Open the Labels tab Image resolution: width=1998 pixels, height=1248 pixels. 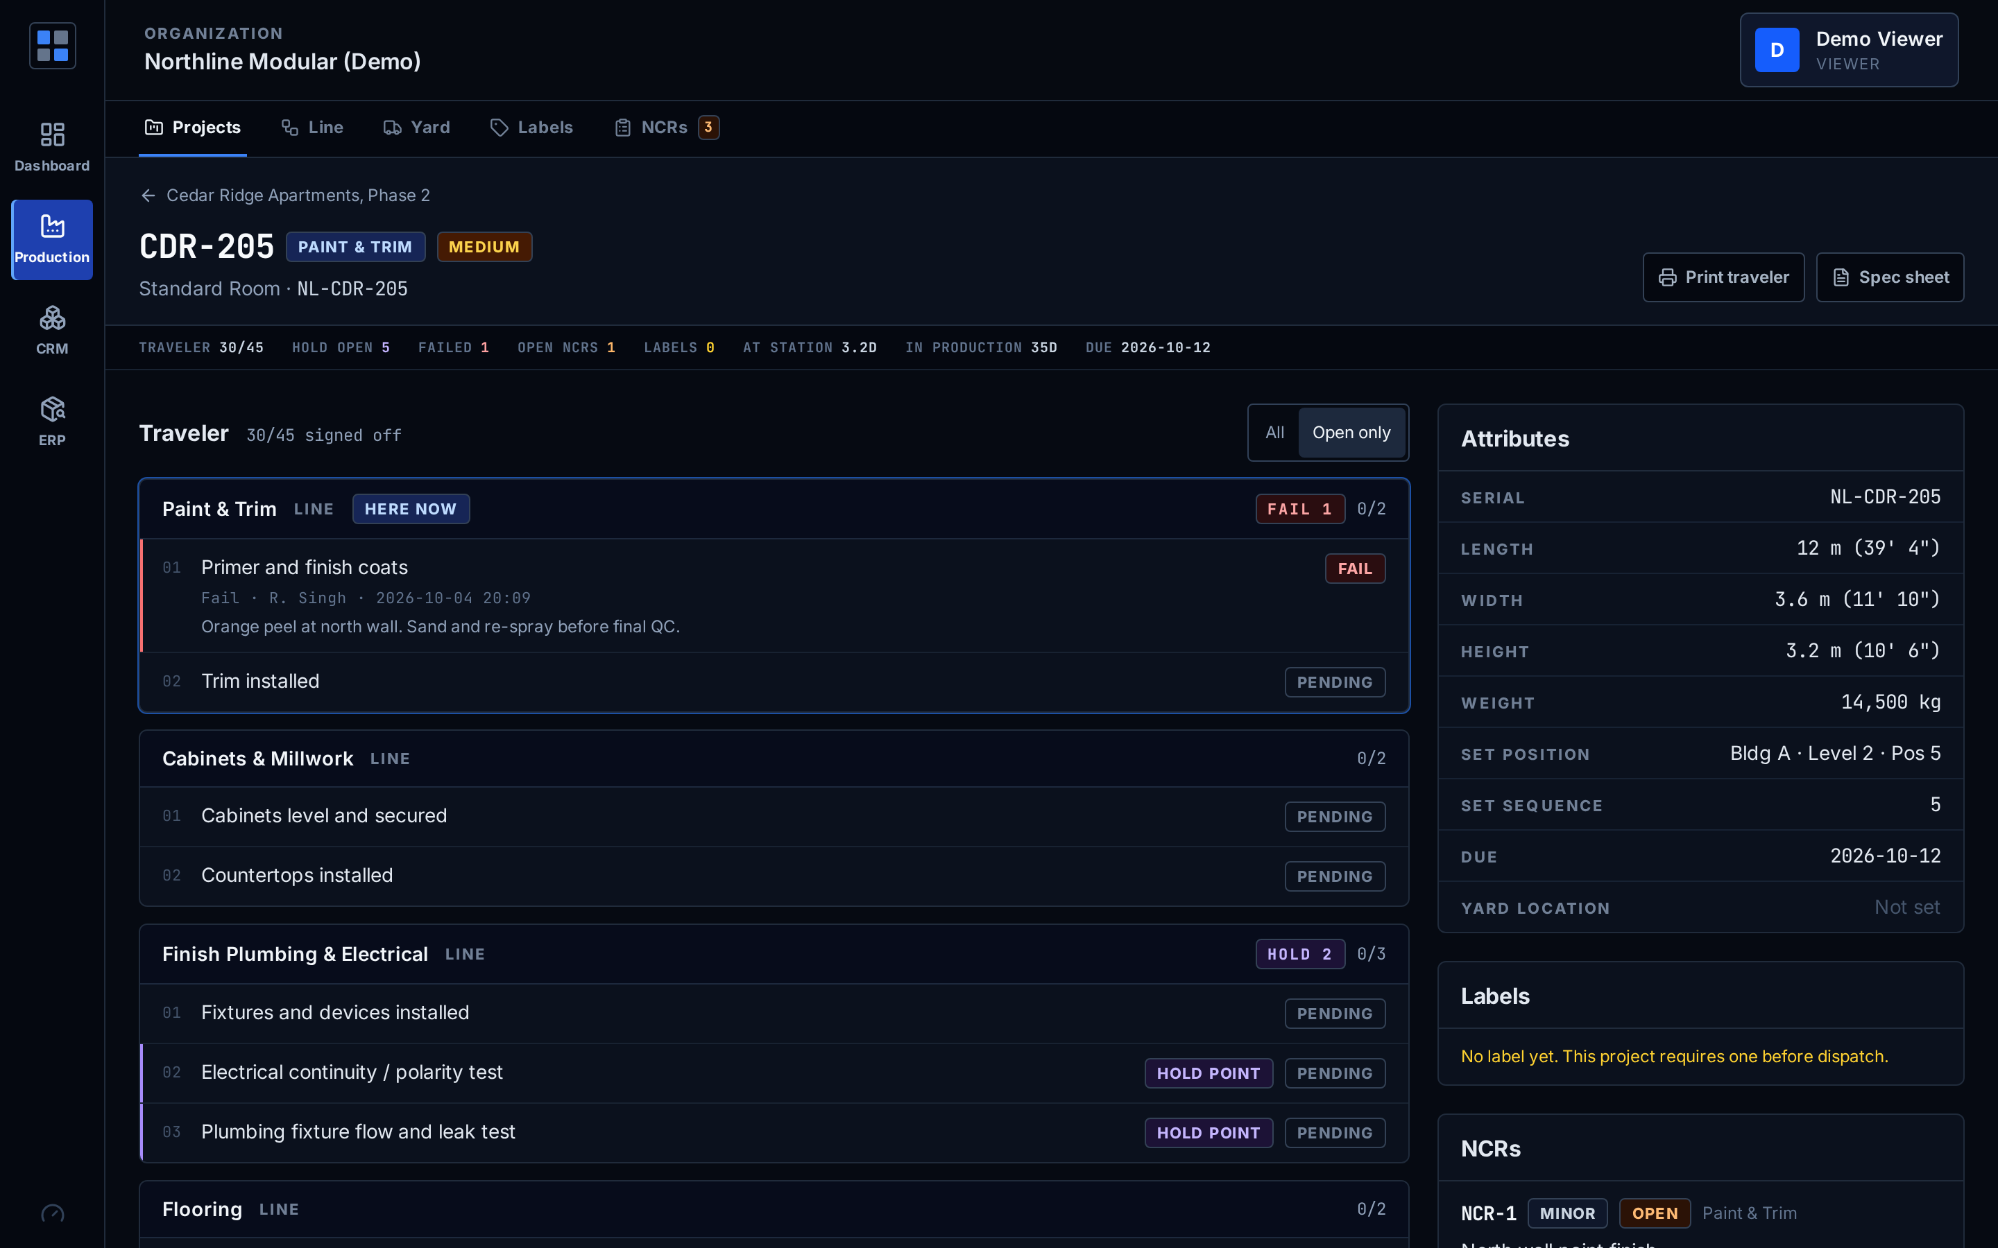click(x=531, y=127)
